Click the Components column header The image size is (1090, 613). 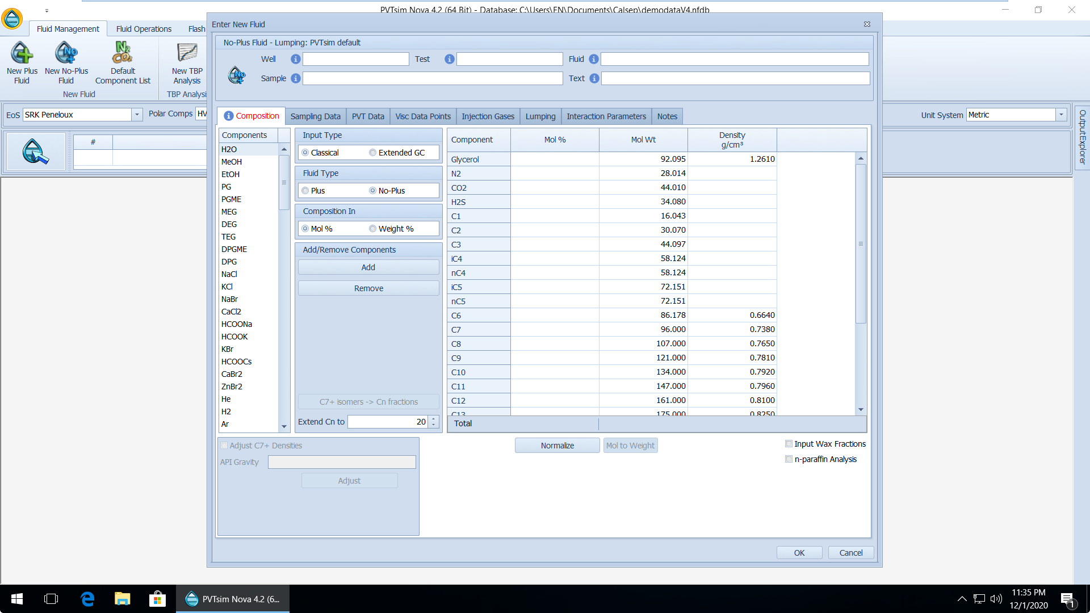click(248, 135)
